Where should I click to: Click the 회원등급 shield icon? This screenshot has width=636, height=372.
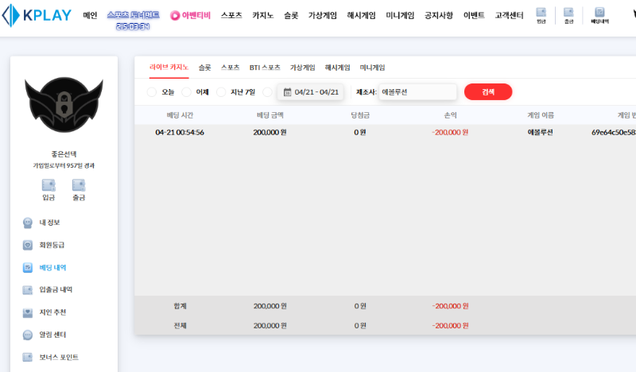click(28, 245)
